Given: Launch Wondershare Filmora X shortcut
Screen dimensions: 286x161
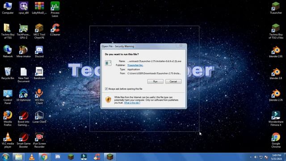Looking at the screenshot, I should pyautogui.click(x=276, y=118).
